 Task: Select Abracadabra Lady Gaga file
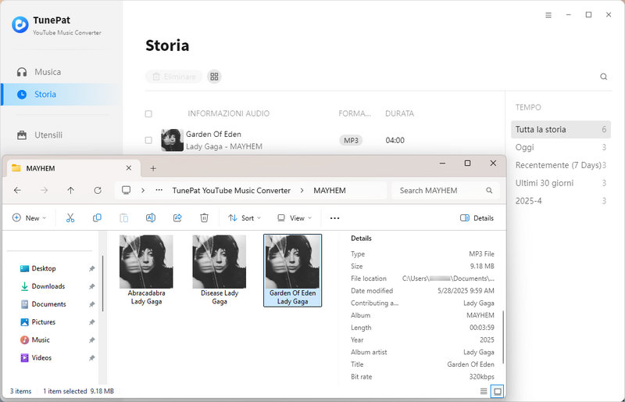[x=146, y=271]
